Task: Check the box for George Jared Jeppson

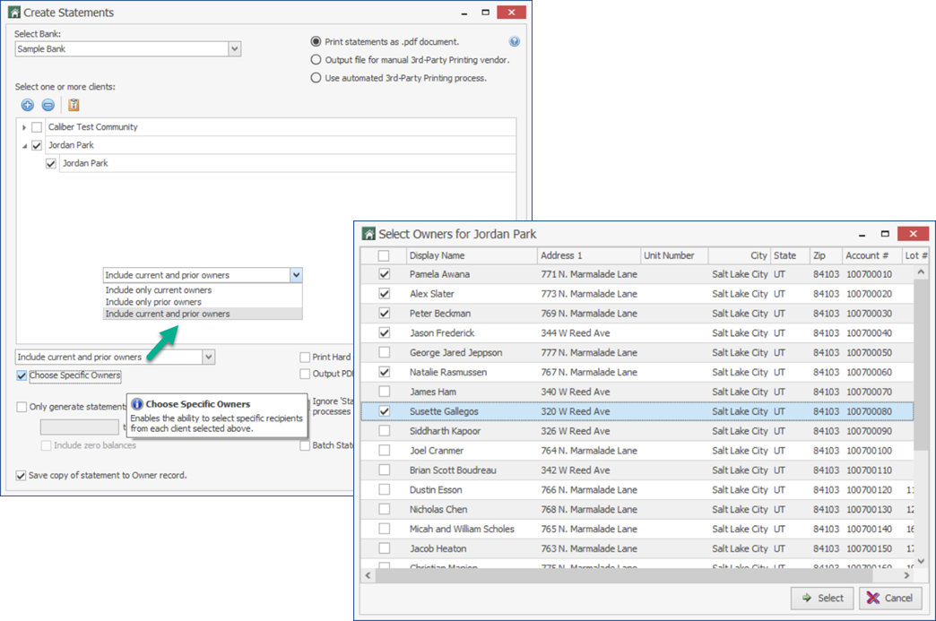Action: [384, 353]
